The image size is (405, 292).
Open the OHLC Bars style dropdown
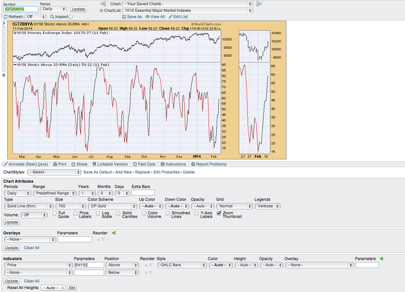tap(182, 265)
